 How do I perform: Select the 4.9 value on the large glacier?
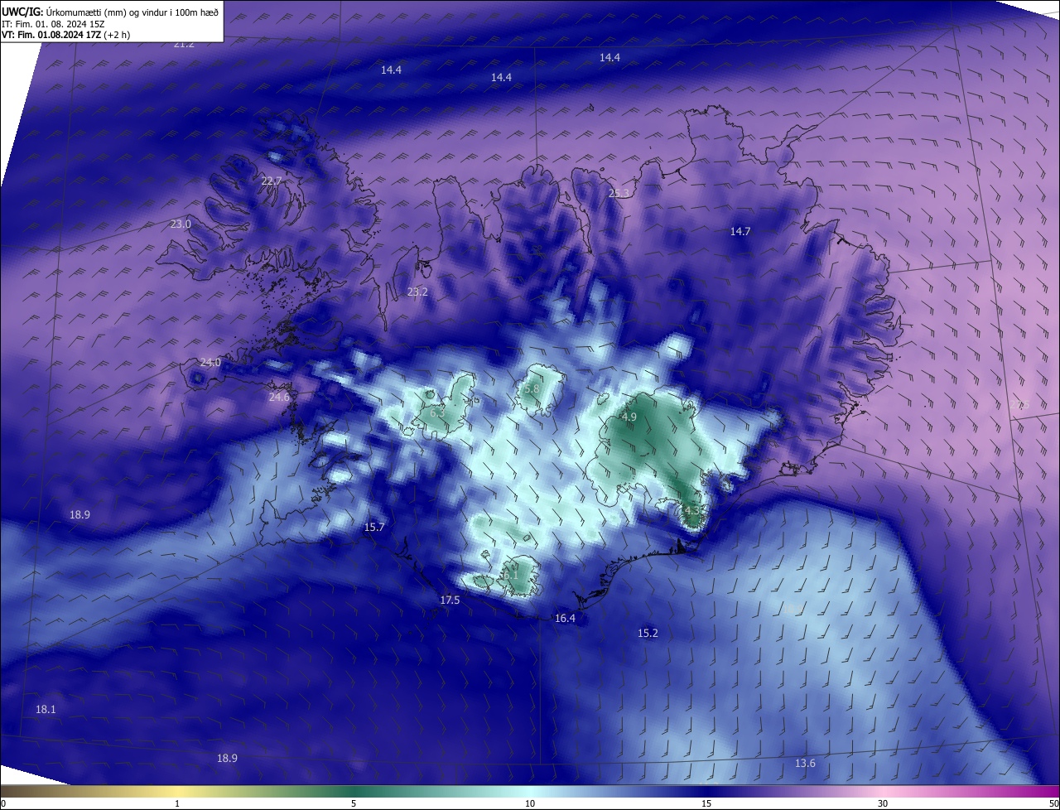(628, 417)
